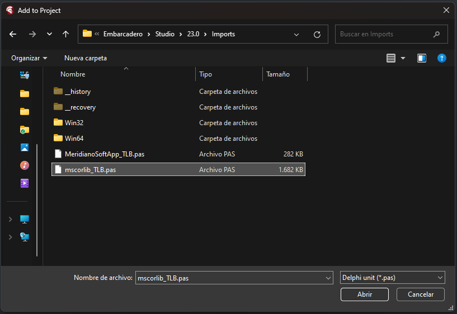Viewport: 457px width, 314px height.
Task: Open recent locations dropdown arrow
Action: (x=50, y=34)
